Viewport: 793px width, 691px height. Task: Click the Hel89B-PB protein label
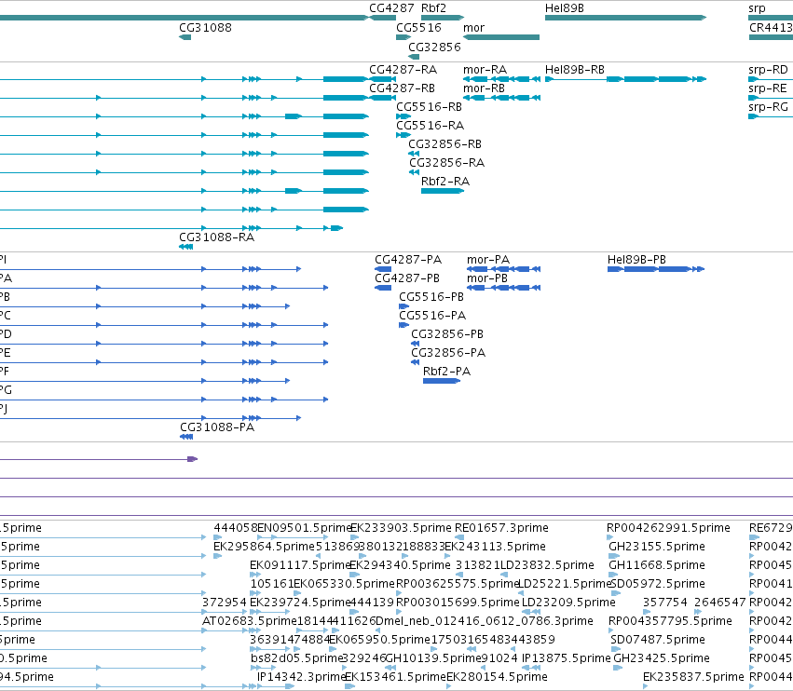coord(636,259)
